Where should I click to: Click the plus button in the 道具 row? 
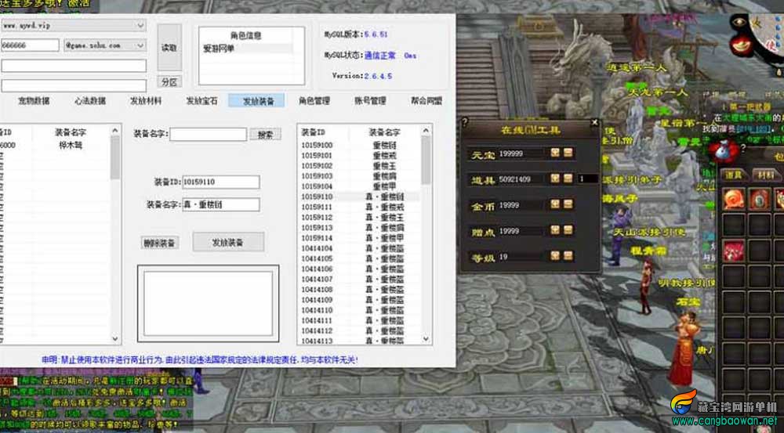click(x=555, y=179)
